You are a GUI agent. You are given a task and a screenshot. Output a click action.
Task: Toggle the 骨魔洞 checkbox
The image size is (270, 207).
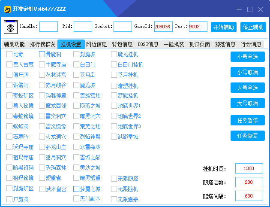[42, 55]
